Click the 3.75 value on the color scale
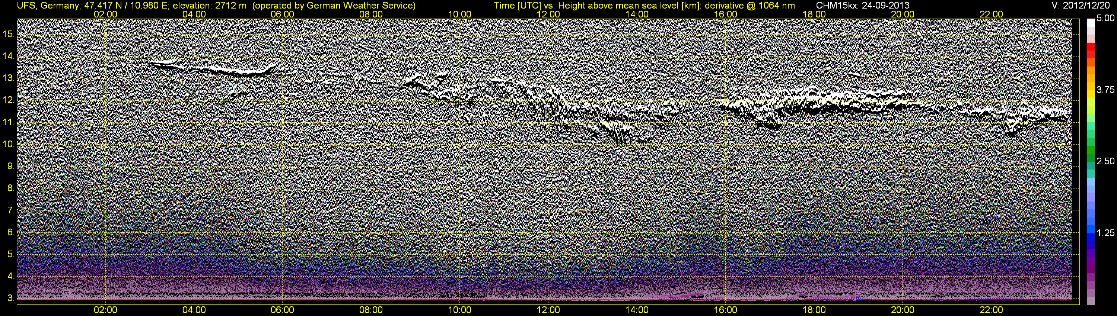Screen dimensions: 1117x316 (x=1105, y=90)
